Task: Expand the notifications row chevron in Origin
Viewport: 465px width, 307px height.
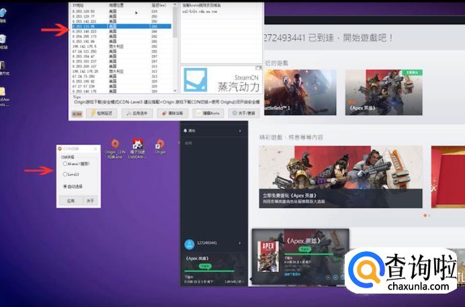Action: point(240,131)
